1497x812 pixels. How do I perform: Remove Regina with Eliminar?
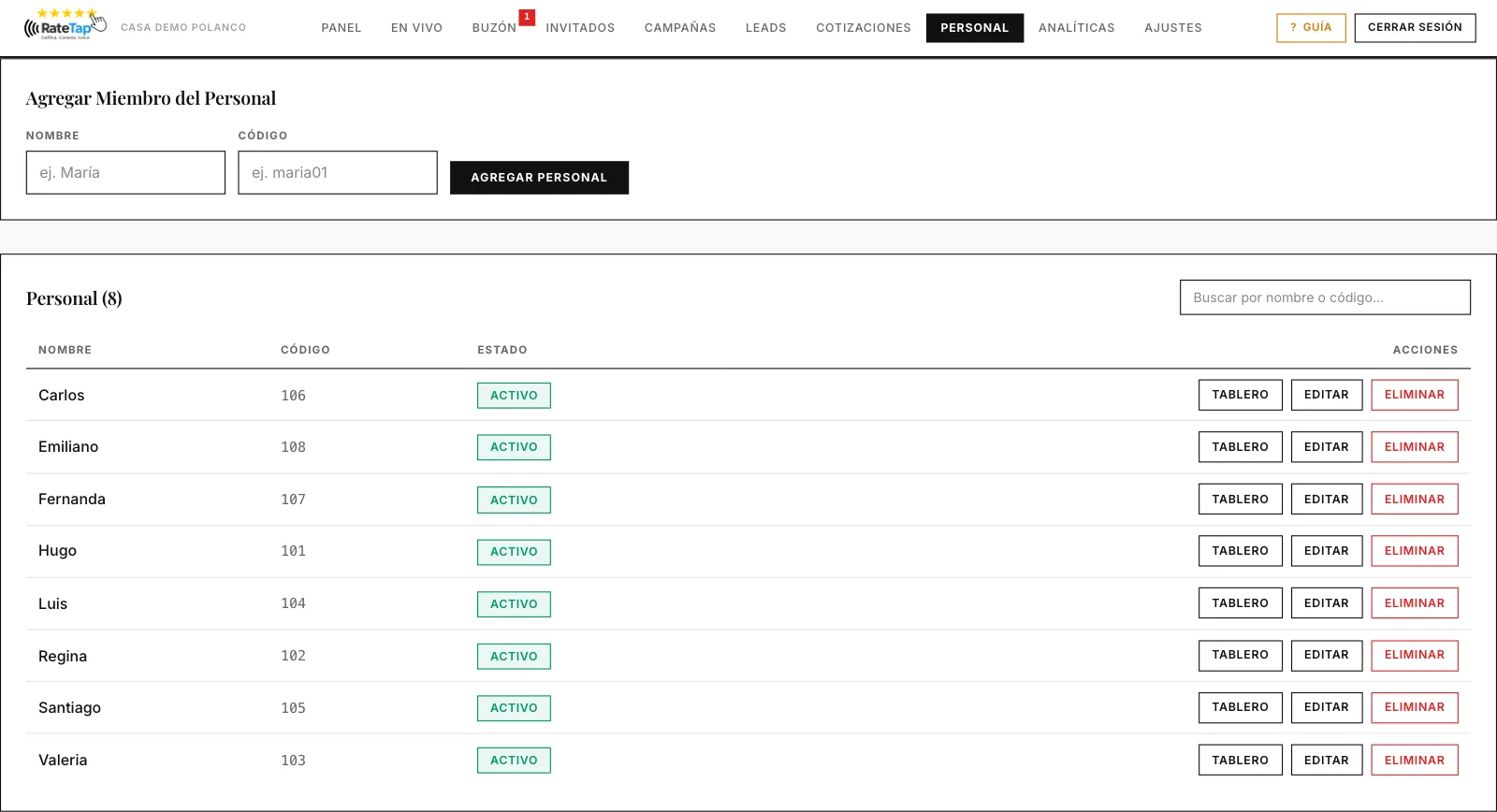(x=1415, y=655)
